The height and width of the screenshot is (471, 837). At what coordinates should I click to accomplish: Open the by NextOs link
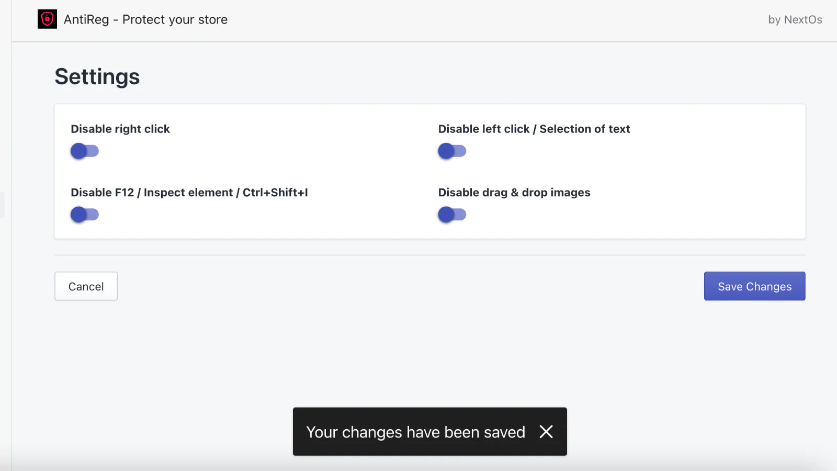[795, 20]
